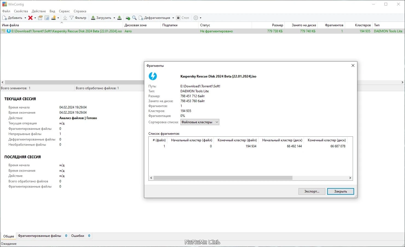Click the greyed upward-arrow export icon
Viewport: 405px width, 247px height.
65,18
